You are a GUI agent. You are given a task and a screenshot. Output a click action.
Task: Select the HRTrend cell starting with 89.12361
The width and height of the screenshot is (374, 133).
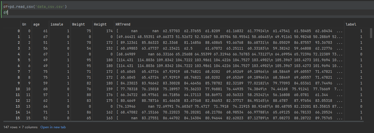(229, 42)
